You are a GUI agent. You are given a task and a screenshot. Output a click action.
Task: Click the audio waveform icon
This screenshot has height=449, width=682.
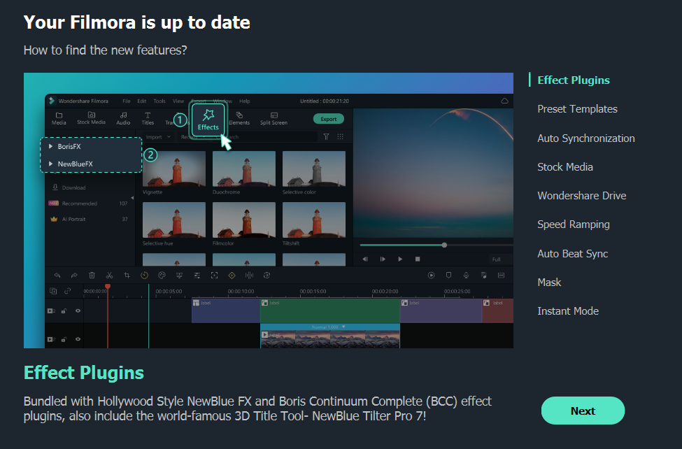tap(249, 275)
